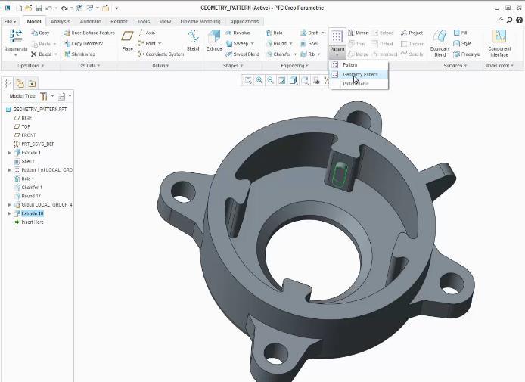Expand the Pattern 1 tree node
The image size is (525, 382).
9,170
